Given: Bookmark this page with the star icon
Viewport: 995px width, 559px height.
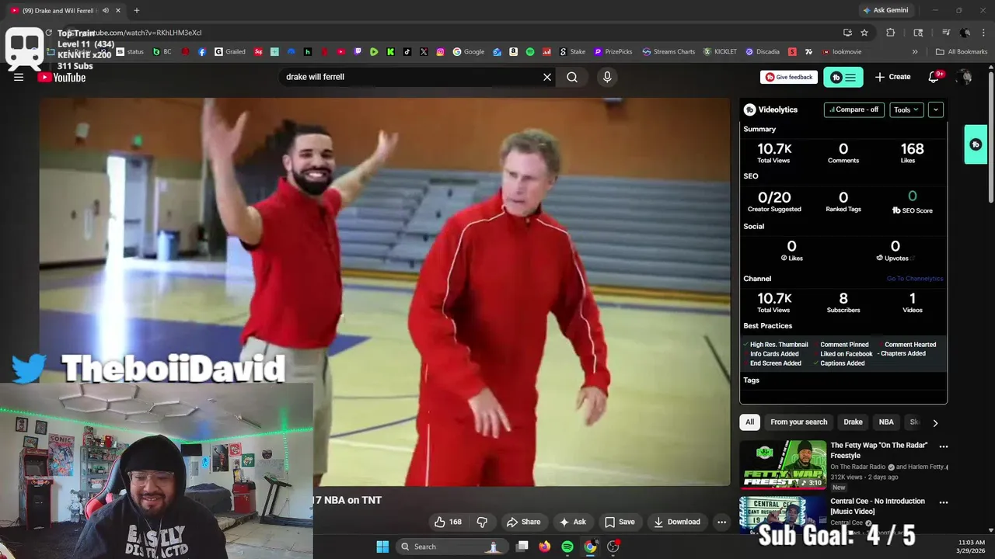Looking at the screenshot, I should (864, 33).
